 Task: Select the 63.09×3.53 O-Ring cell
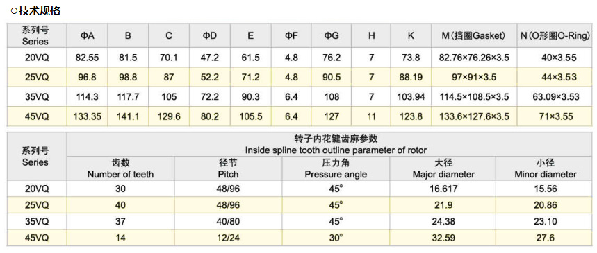556,97
